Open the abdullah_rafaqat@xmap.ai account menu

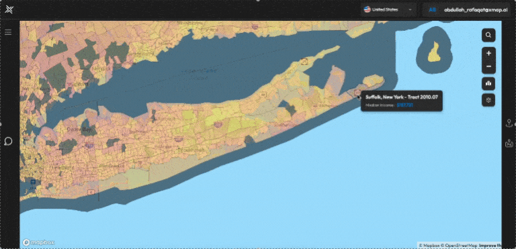click(x=467, y=10)
